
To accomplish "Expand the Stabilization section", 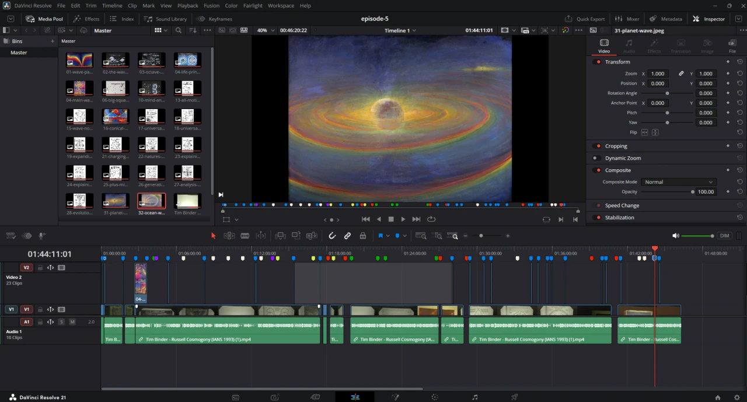I will [x=619, y=218].
